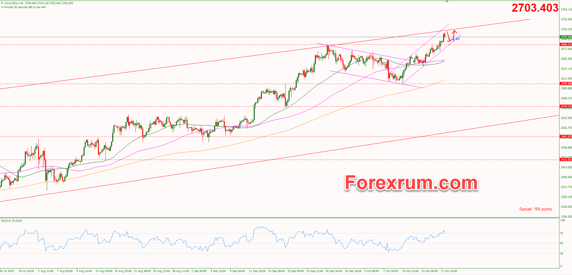Click the 7 Oct 20:00 time label

391,271
